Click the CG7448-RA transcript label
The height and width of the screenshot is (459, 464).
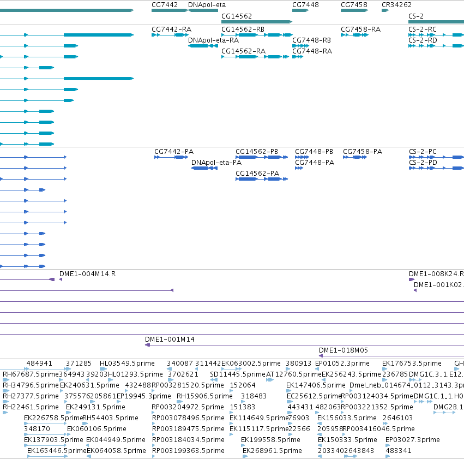[x=312, y=51]
